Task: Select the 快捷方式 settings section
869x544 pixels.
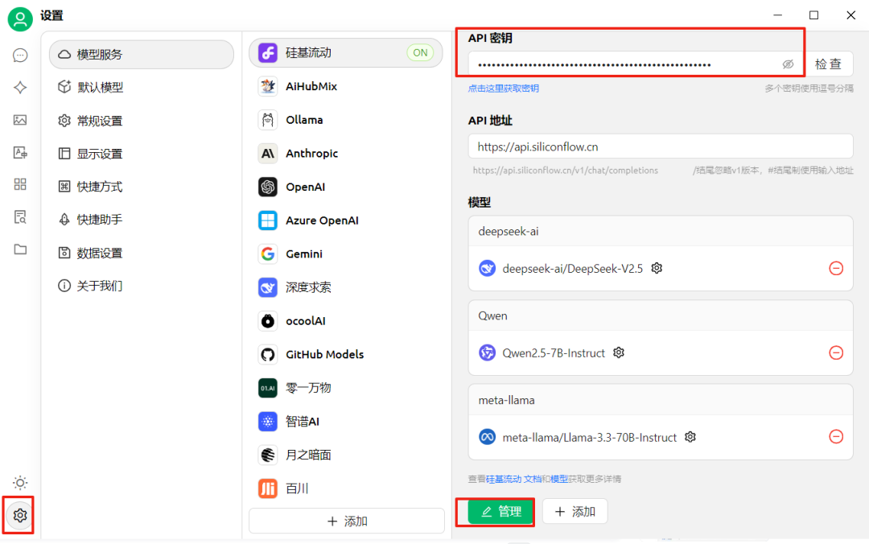Action: click(x=142, y=187)
